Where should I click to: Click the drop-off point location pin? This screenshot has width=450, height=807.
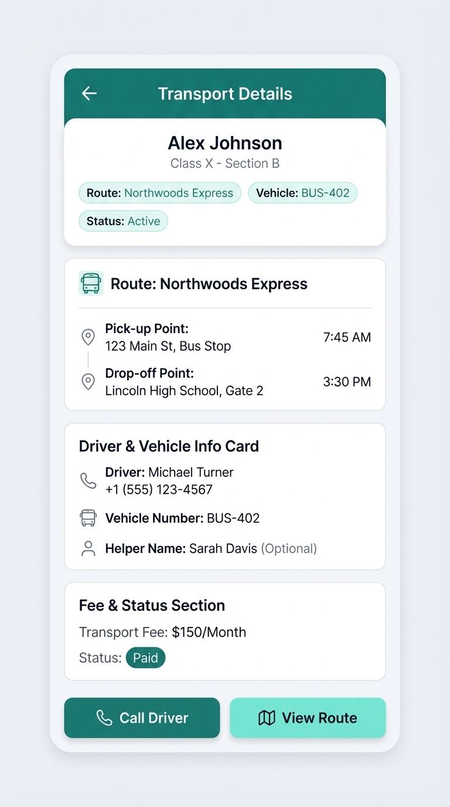click(88, 382)
